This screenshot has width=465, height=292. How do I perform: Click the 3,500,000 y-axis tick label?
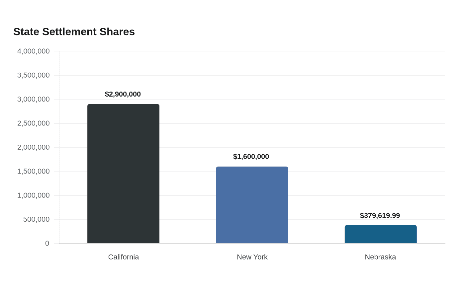pyautogui.click(x=34, y=75)
